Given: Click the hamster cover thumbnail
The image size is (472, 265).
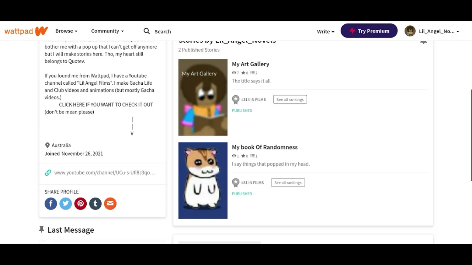Looking at the screenshot, I should click(203, 181).
